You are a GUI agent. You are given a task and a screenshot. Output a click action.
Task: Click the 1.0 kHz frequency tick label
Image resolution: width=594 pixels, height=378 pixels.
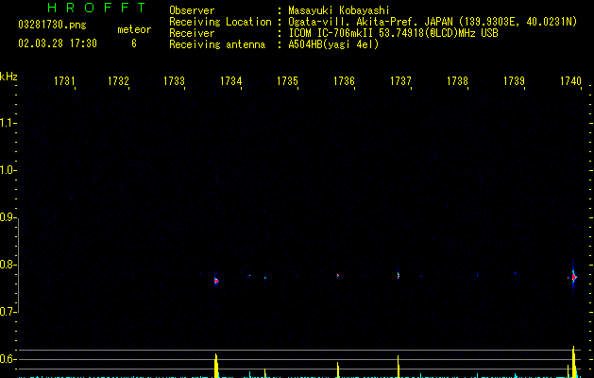tap(8, 170)
